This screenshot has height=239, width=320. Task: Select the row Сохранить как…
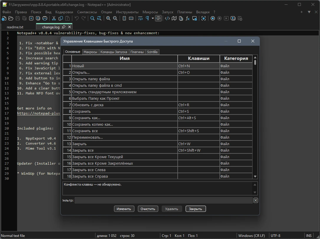(x=158, y=118)
